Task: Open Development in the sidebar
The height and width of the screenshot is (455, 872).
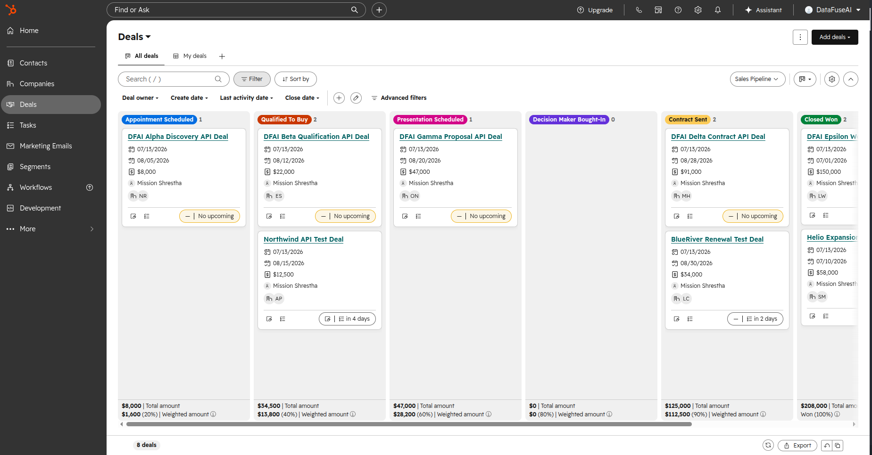Action: [x=51, y=208]
